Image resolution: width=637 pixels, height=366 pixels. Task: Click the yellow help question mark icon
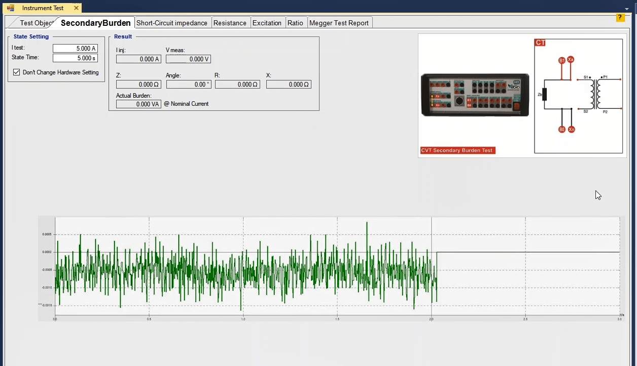tap(620, 18)
